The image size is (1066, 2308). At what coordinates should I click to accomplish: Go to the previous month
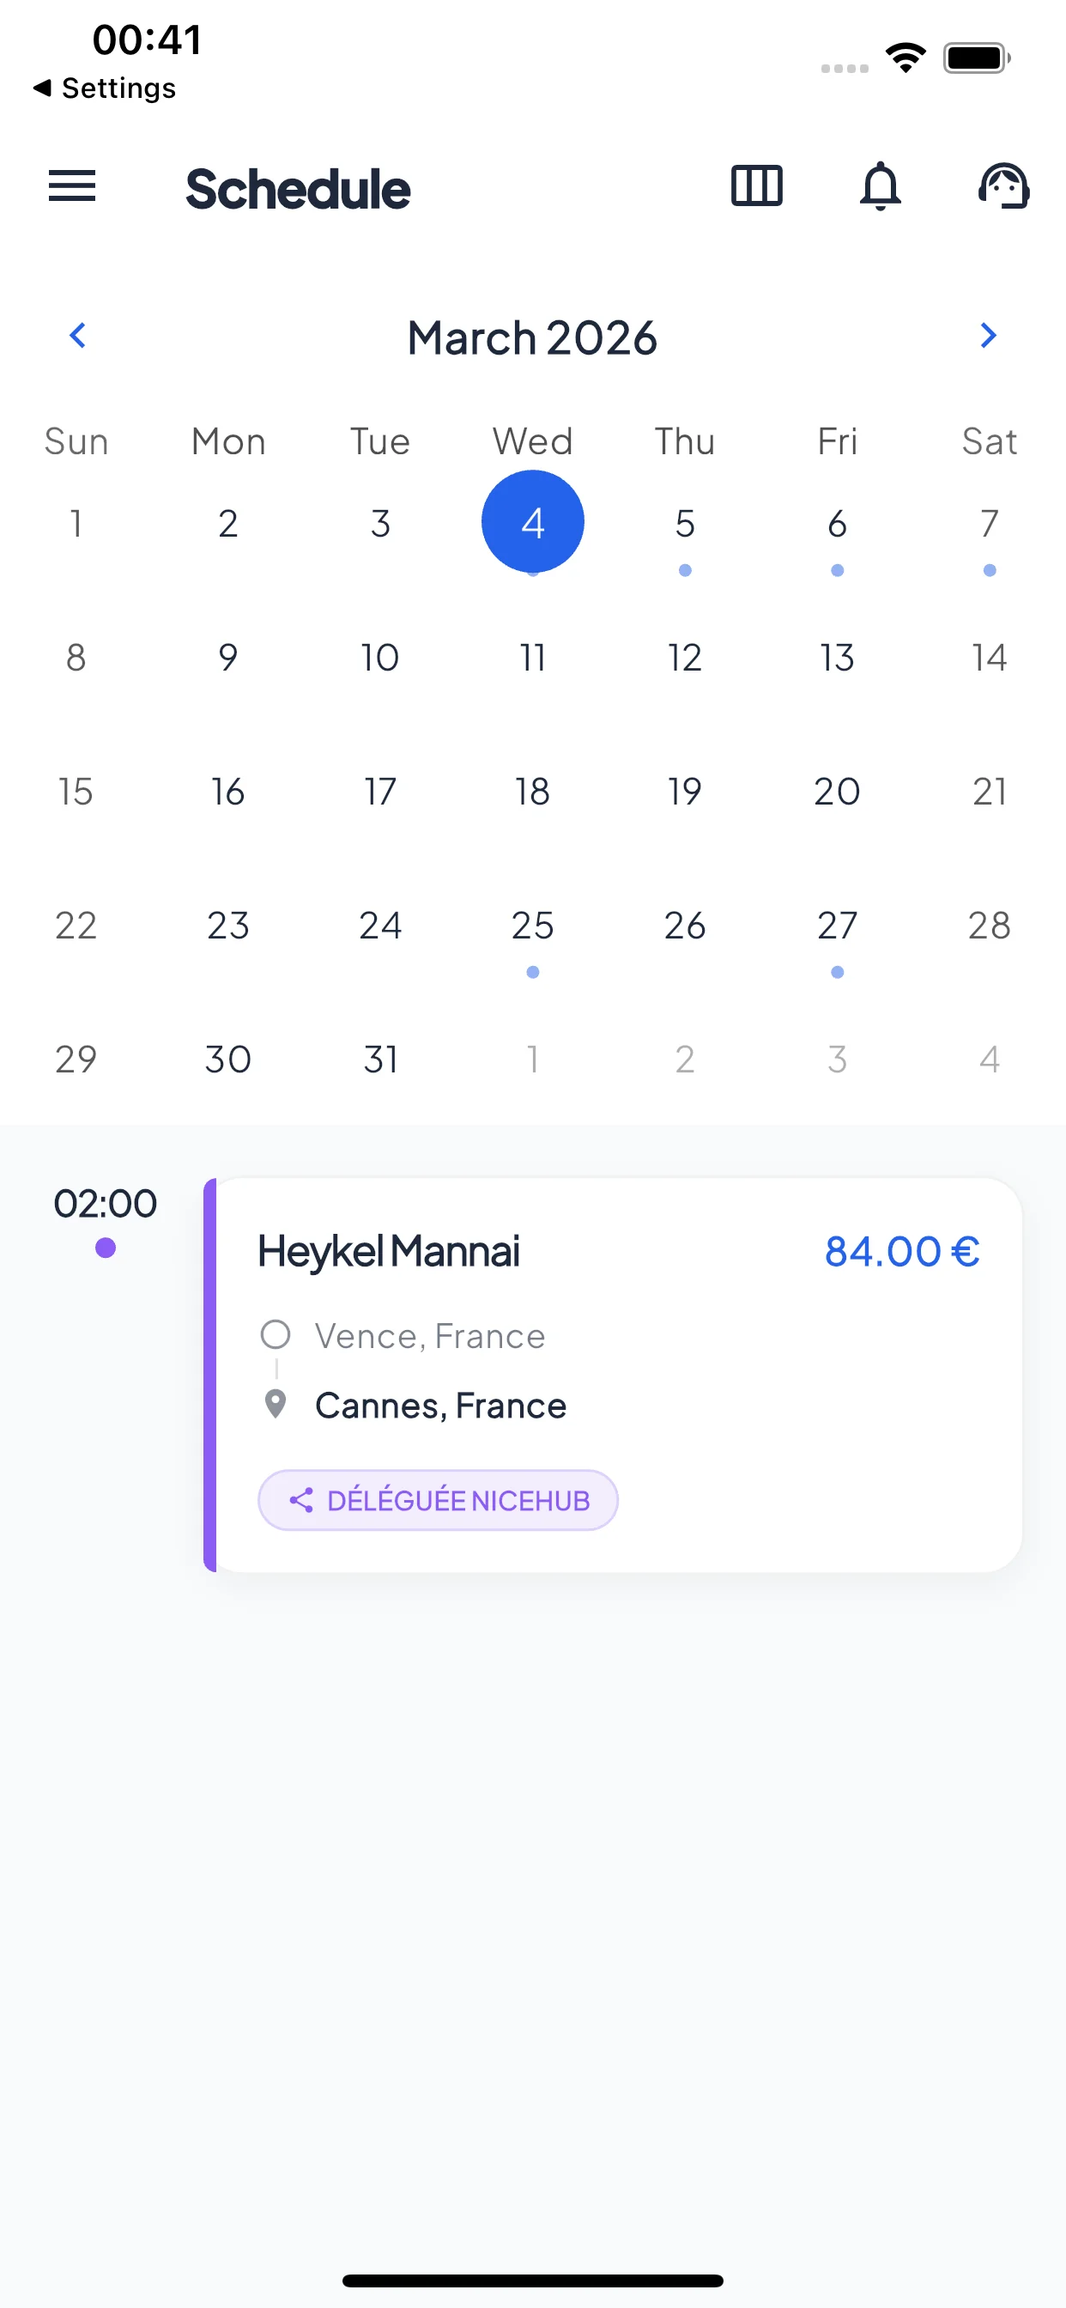point(77,336)
